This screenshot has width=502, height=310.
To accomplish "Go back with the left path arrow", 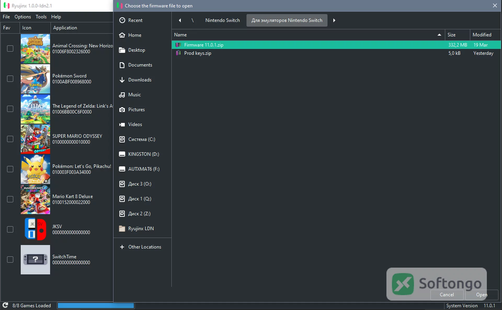I will point(180,20).
